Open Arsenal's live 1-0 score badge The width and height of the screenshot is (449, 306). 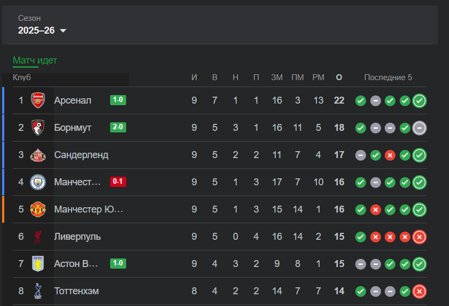coord(118,100)
